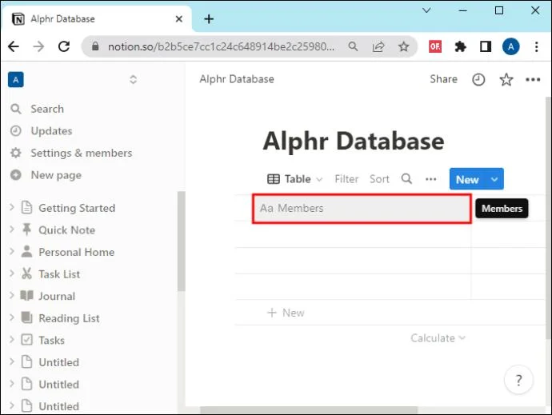Open the Personal Home page
552x415 pixels.
[76, 252]
